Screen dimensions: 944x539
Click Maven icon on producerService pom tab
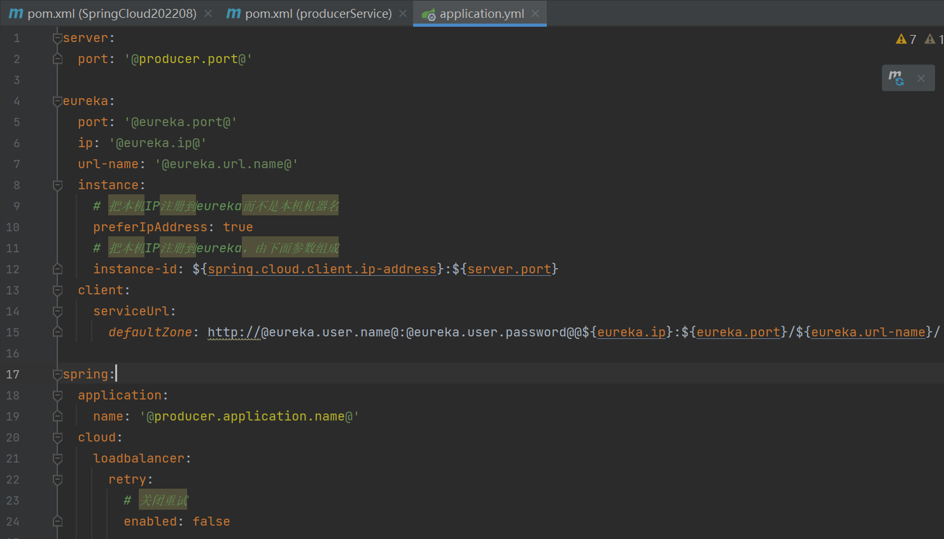coord(234,13)
